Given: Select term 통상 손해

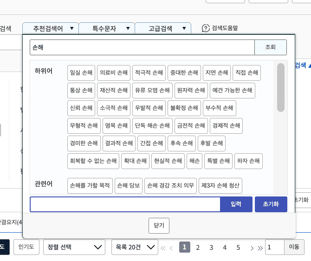Looking at the screenshot, I should click(x=81, y=91).
